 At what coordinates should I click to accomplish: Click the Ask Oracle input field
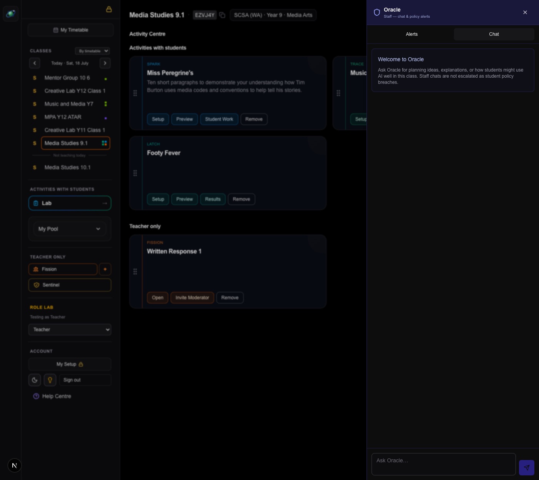(444, 464)
